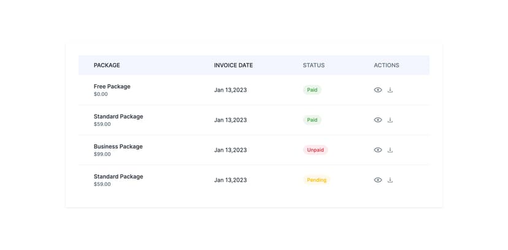508x250 pixels.
Task: Click the yellow Pending status badge
Action: 317,180
